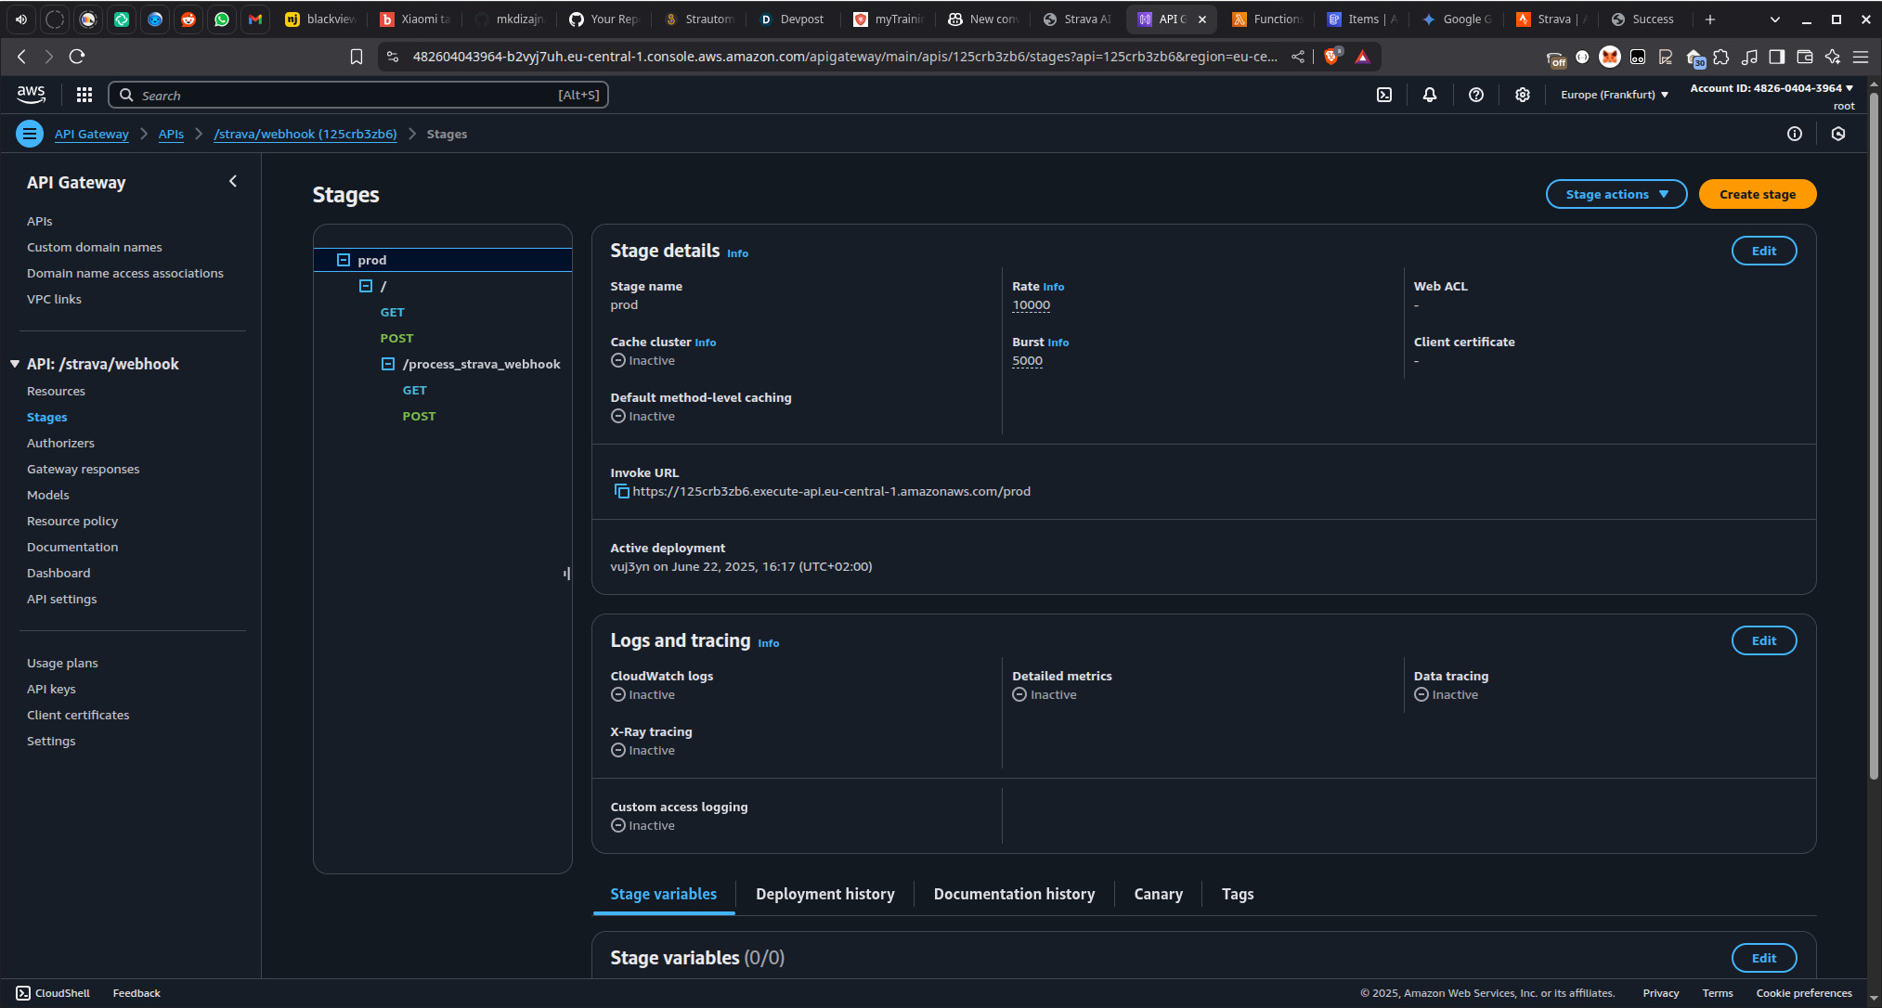Screen dimensions: 1882x1008
Task: Select the POST method under root resource
Action: (x=396, y=338)
